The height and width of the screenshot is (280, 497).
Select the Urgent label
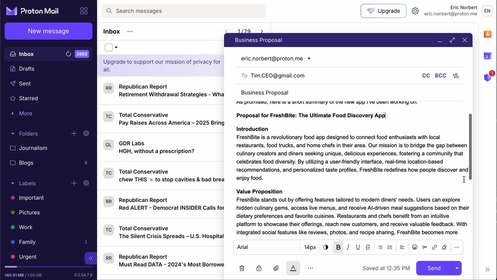tap(48, 257)
